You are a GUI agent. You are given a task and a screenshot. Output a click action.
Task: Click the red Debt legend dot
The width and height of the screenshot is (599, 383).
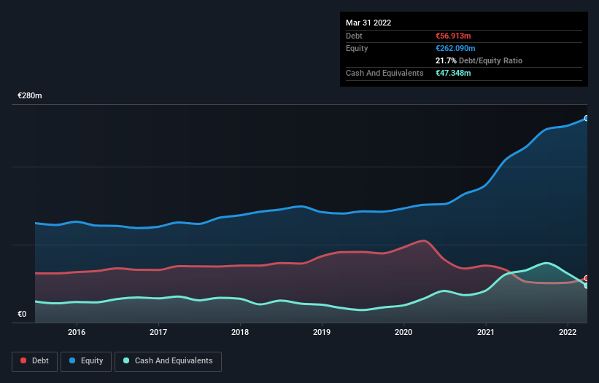click(23, 360)
